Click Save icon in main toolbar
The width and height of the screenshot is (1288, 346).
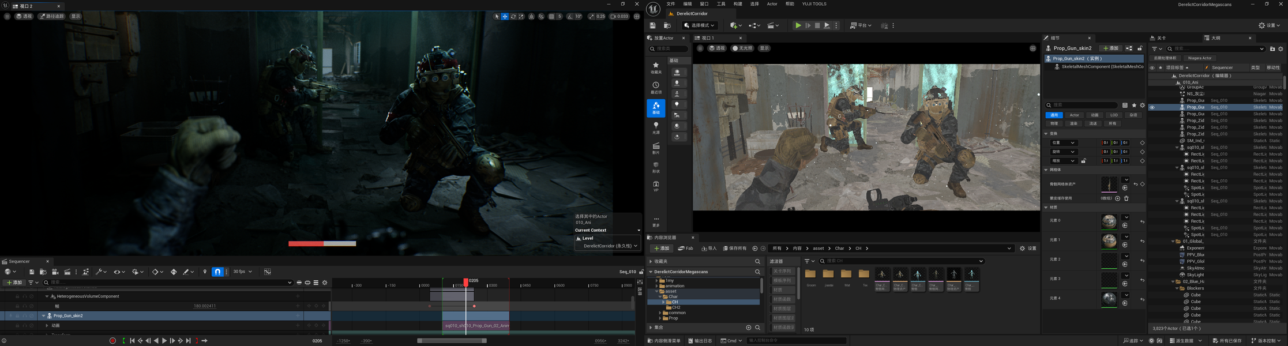pyautogui.click(x=653, y=25)
